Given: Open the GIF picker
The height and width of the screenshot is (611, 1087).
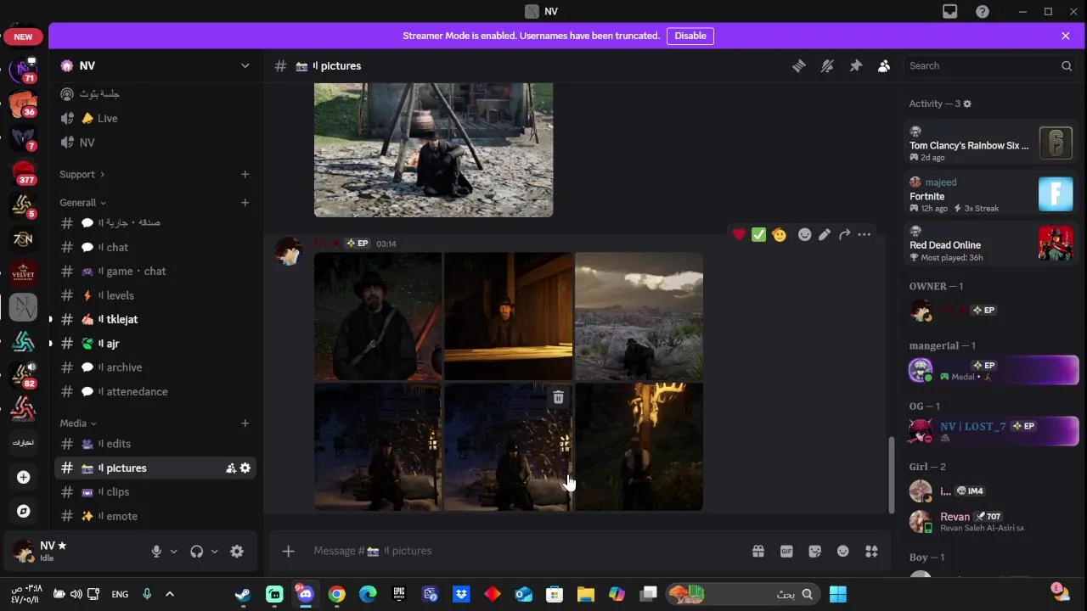Looking at the screenshot, I should coord(786,551).
